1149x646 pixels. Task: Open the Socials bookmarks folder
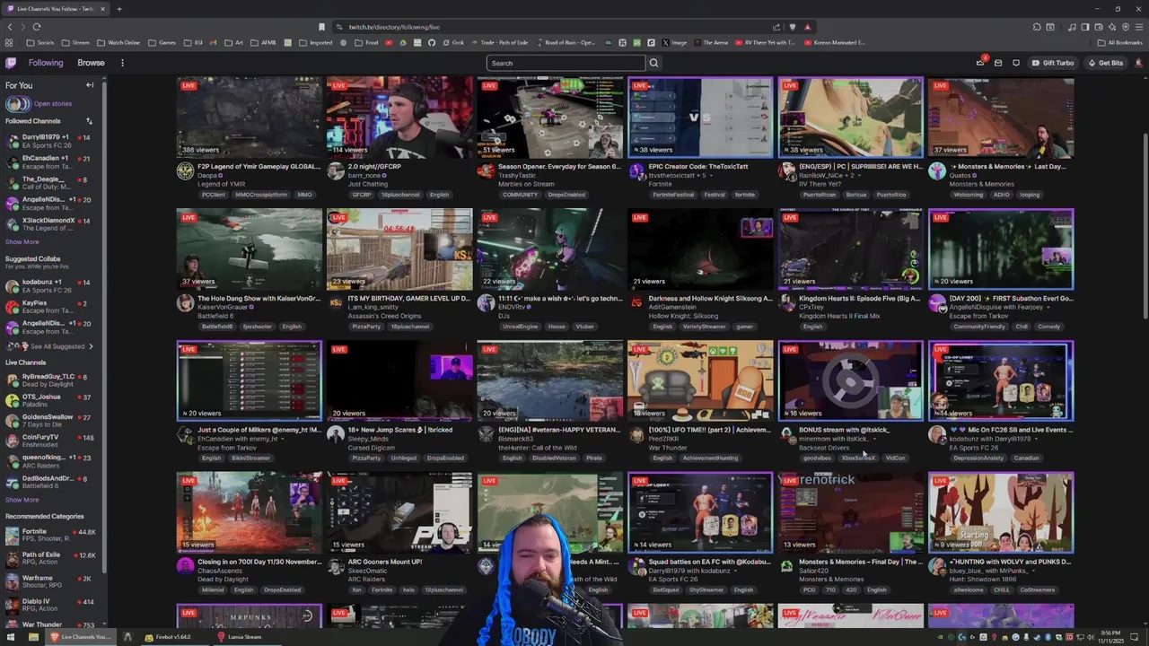click(40, 42)
